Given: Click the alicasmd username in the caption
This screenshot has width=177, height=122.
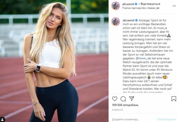Looking at the screenshot, I should 128,21.
